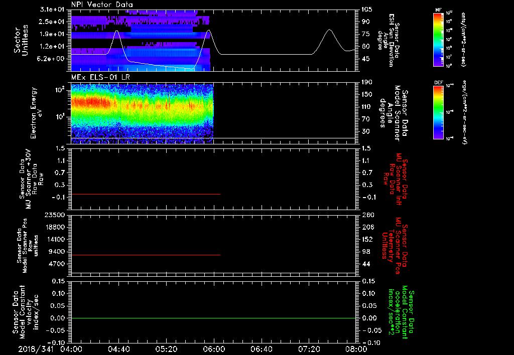
Task: Click the "206" telemetry tick label
Action: [x=367, y=227]
